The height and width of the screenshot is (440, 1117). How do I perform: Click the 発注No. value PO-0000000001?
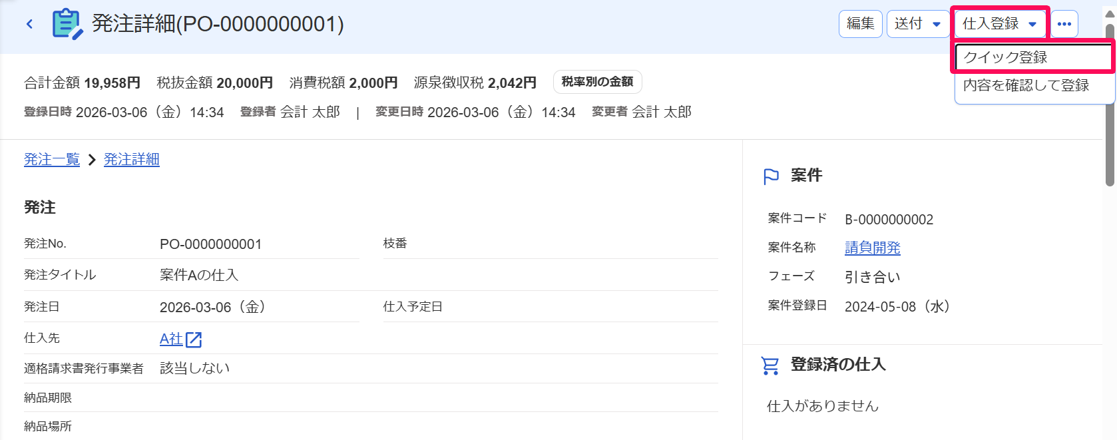[210, 244]
